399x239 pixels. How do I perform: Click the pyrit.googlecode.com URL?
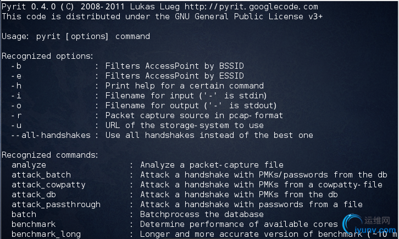(251, 7)
